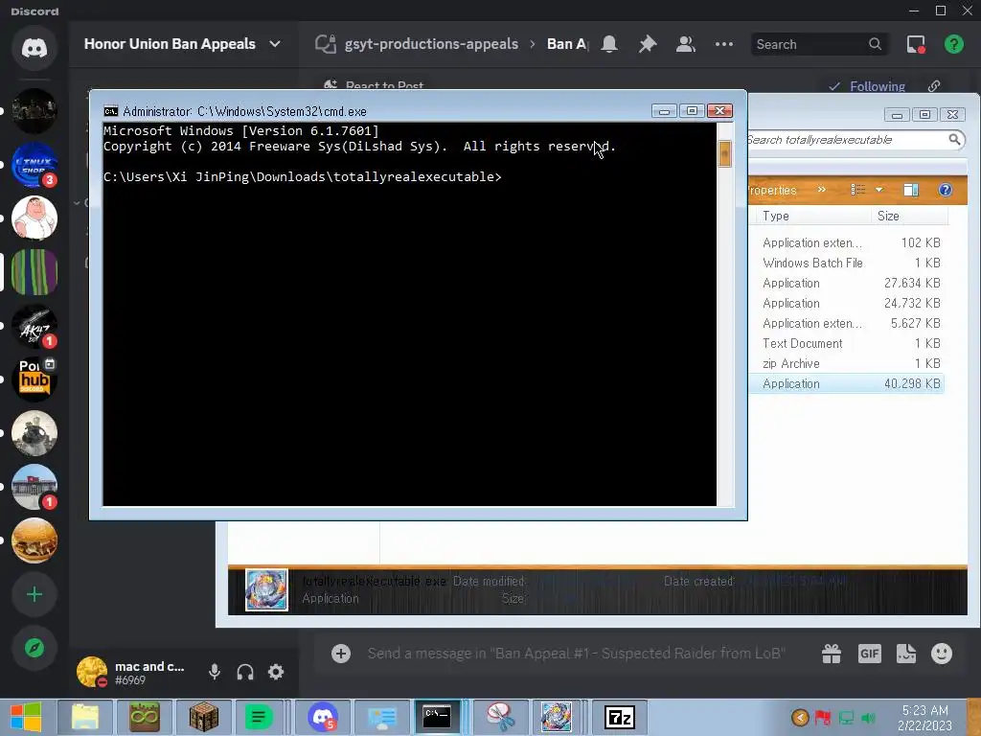Screen dimensions: 981x736
Task: Click the volume speaker tray icon
Action: pyautogui.click(x=868, y=718)
